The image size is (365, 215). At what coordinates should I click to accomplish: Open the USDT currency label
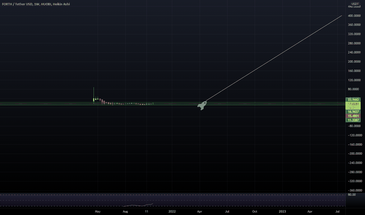pos(355,4)
